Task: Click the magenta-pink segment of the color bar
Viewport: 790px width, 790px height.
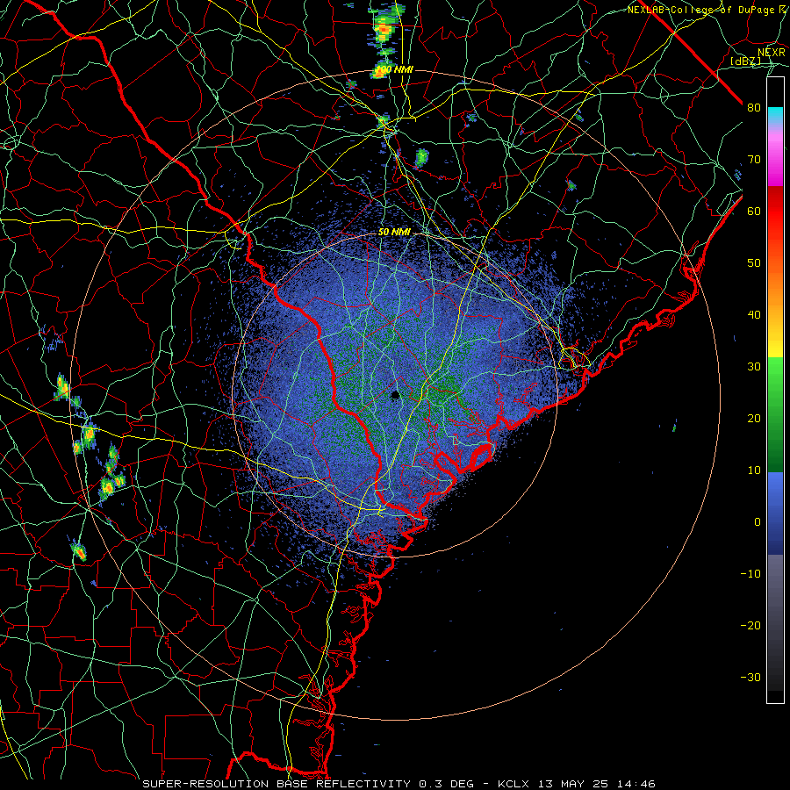Action: 775,157
